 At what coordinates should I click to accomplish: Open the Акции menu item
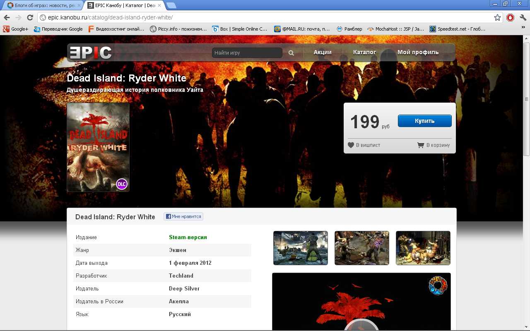click(323, 52)
